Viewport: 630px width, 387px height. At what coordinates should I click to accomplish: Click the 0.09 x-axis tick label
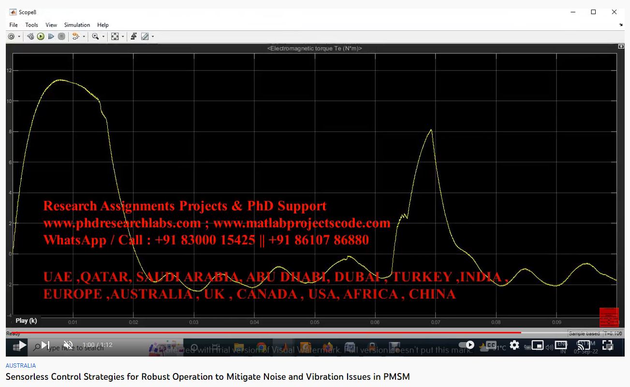click(557, 322)
